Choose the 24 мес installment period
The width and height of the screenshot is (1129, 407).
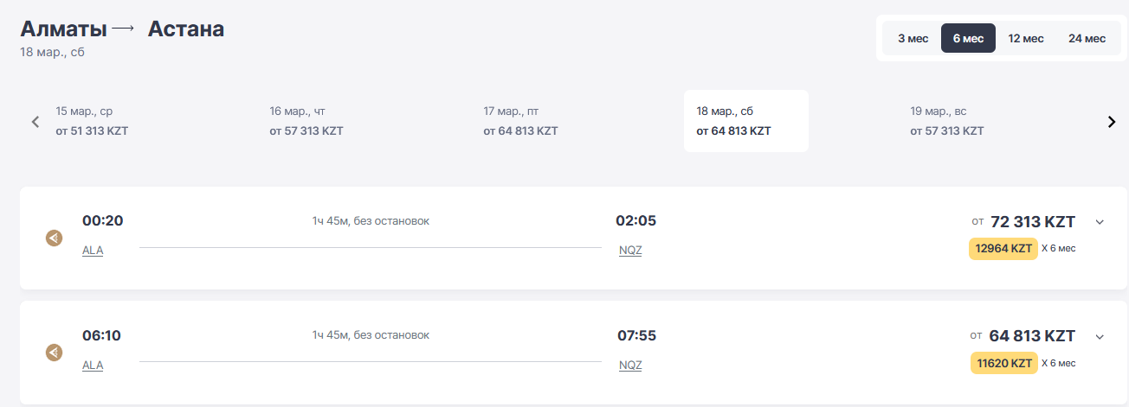click(1087, 38)
